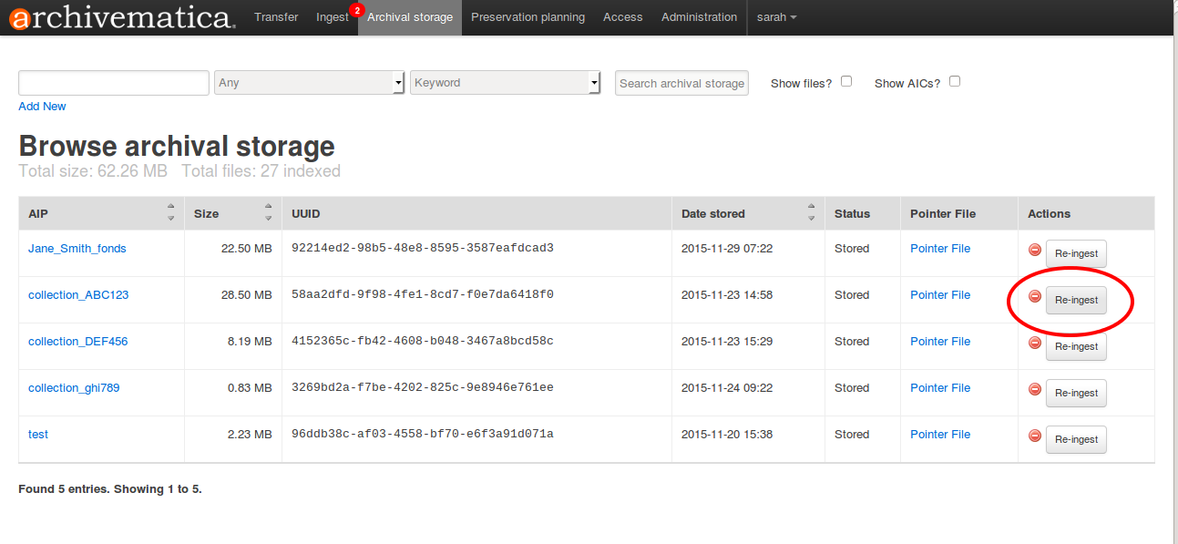Sort by Date stored column arrows
This screenshot has height=544, width=1178.
(811, 213)
